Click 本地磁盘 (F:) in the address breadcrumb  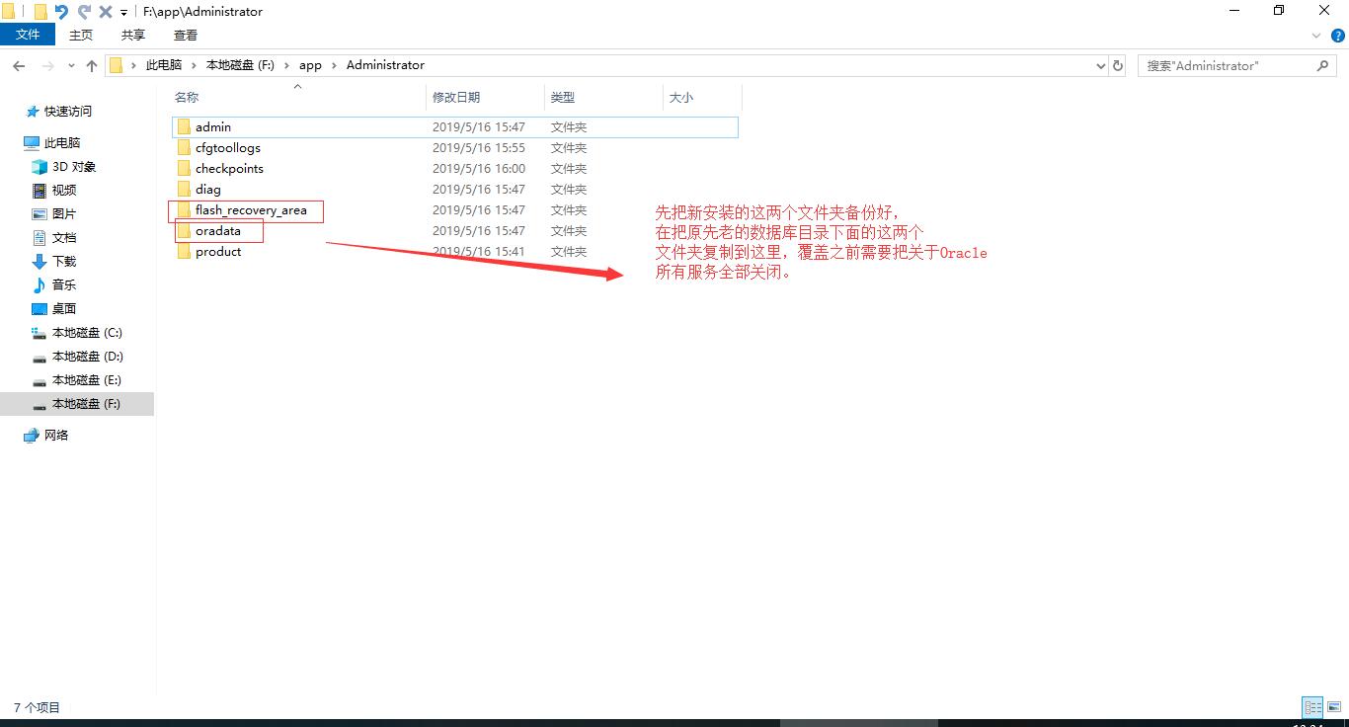coord(240,65)
